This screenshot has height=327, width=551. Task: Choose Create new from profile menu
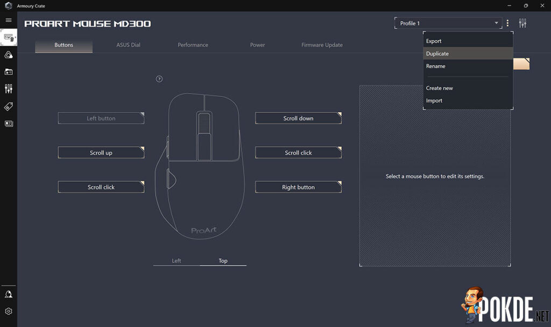pos(468,88)
